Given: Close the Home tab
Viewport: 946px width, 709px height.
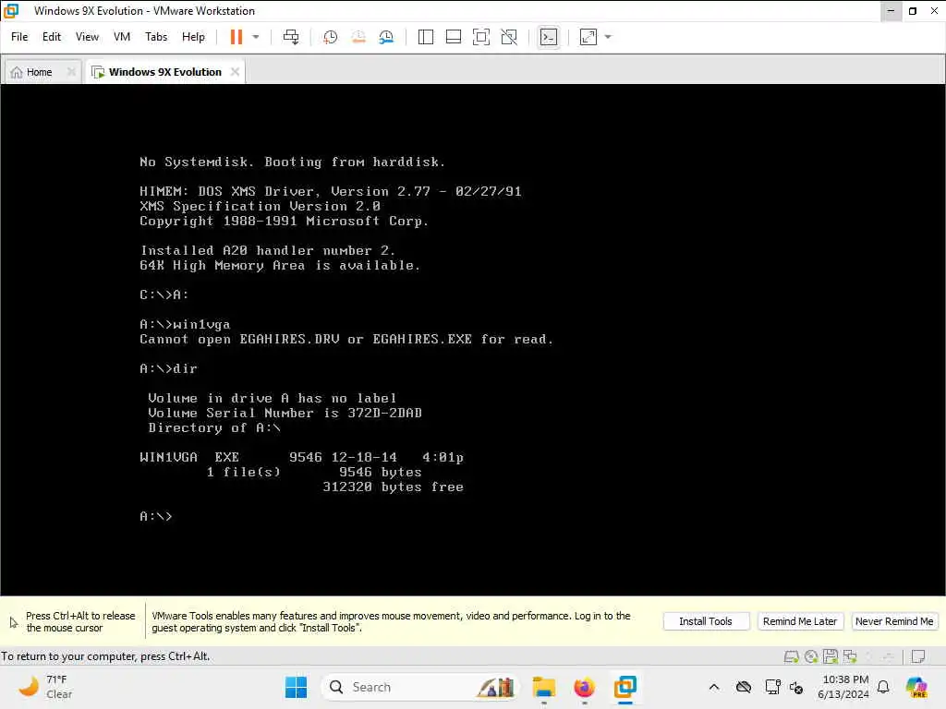Looking at the screenshot, I should pos(71,72).
